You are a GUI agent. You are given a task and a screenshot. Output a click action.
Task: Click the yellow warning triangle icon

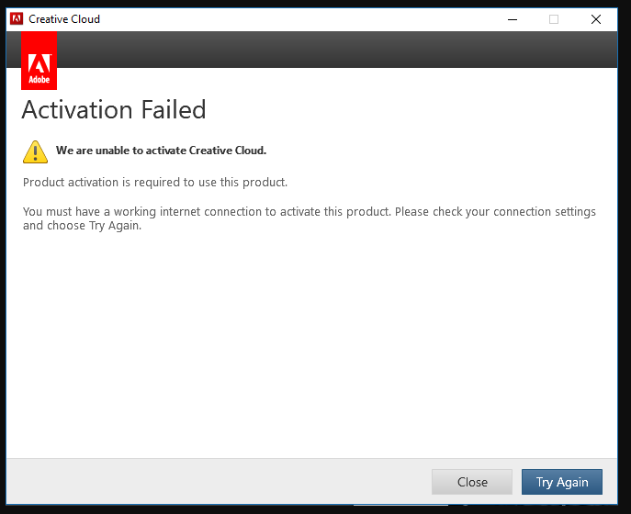pos(35,151)
